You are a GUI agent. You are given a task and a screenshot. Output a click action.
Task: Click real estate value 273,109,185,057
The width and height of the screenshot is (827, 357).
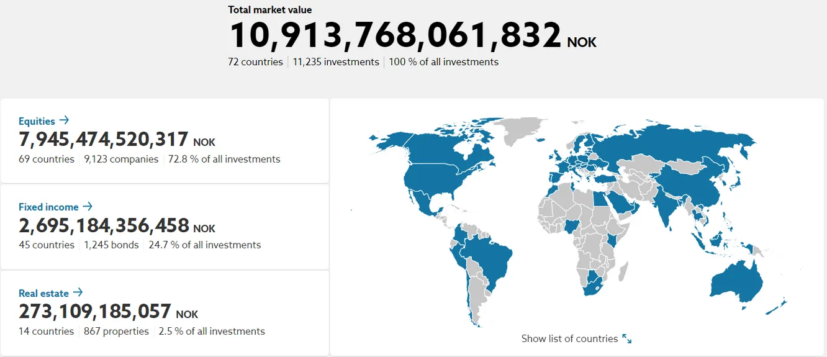click(95, 310)
